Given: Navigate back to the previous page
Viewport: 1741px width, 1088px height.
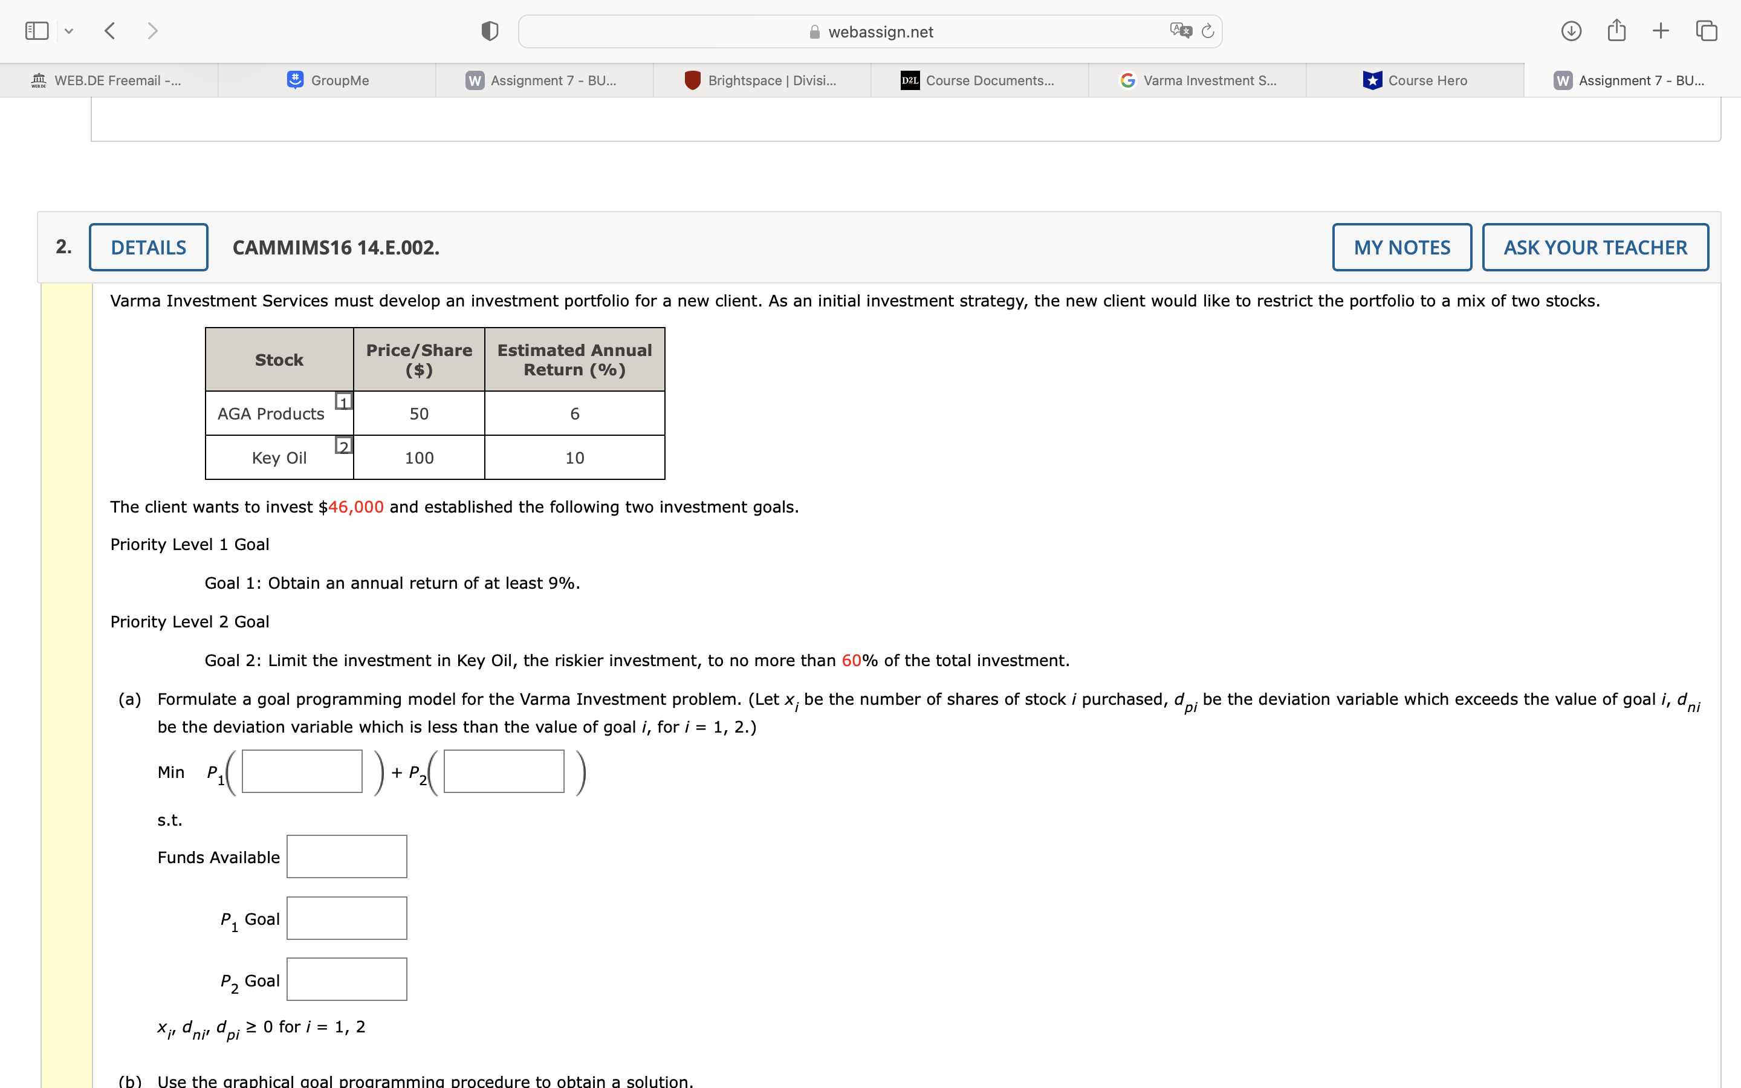Looking at the screenshot, I should pyautogui.click(x=110, y=30).
